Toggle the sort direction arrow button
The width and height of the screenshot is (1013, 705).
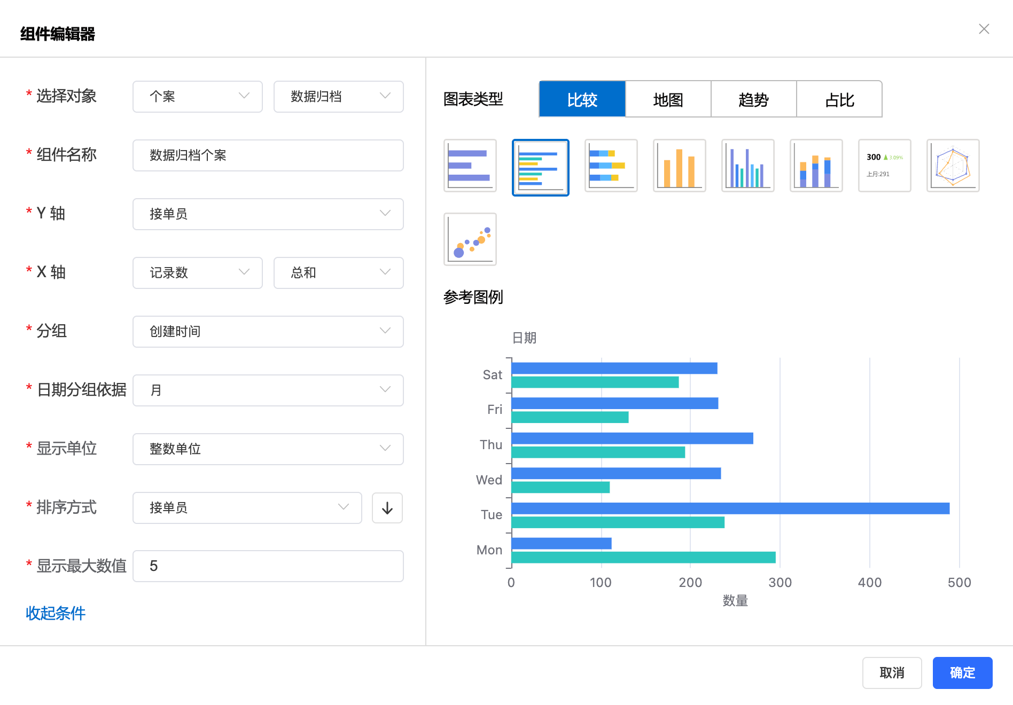387,508
